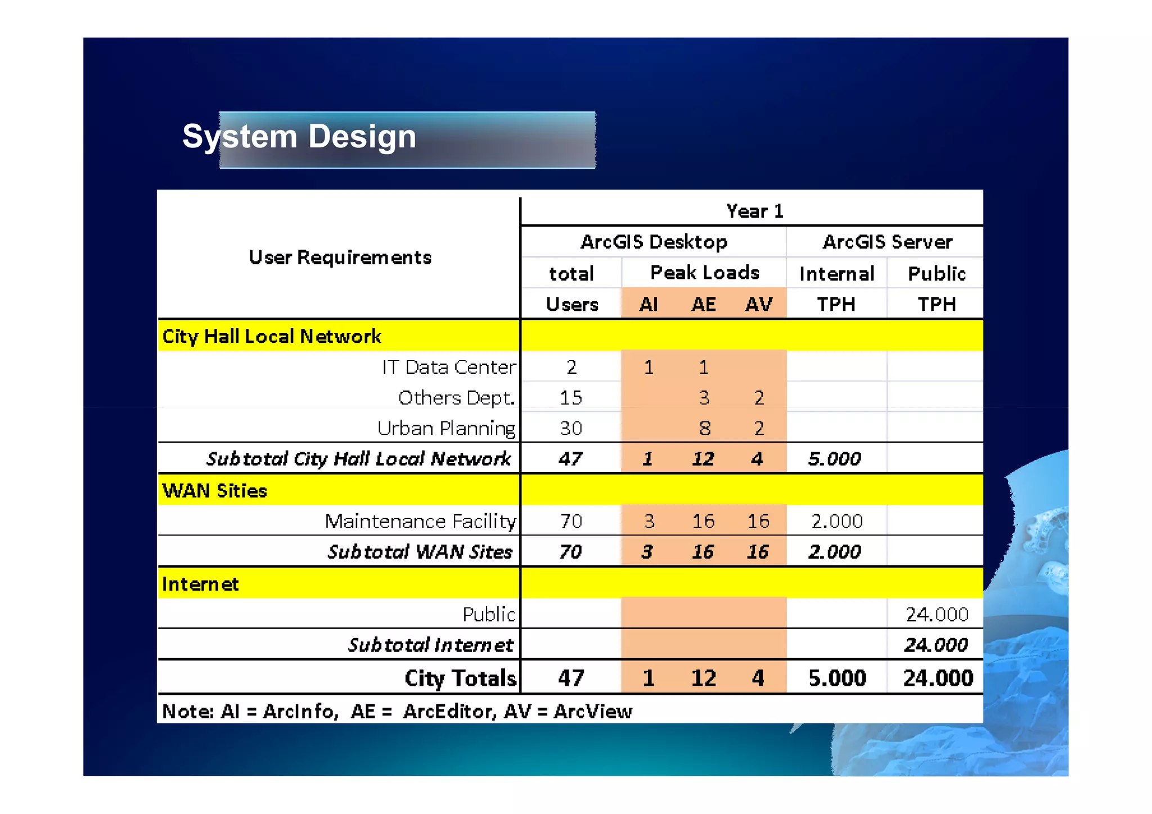
Task: Click 47 in the City Totals row
Action: tap(571, 678)
